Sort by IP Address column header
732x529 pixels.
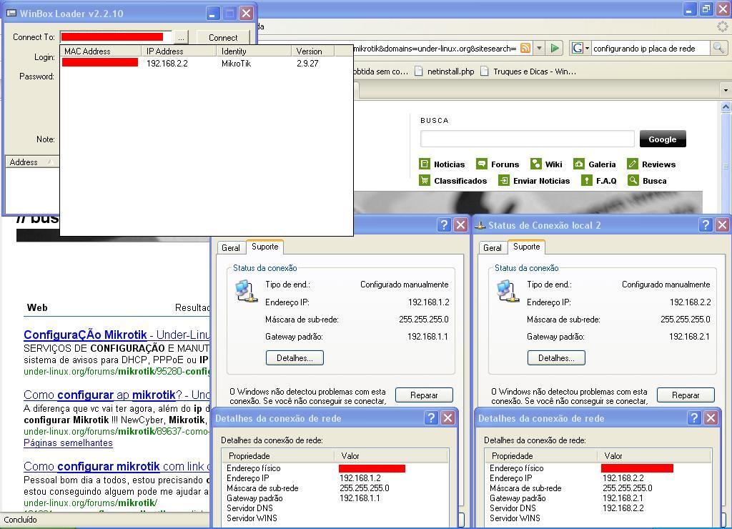[x=179, y=51]
